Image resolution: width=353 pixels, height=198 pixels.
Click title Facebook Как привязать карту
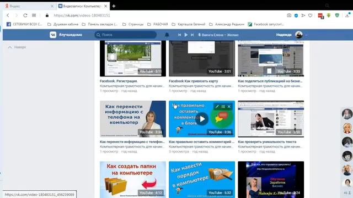(x=194, y=81)
